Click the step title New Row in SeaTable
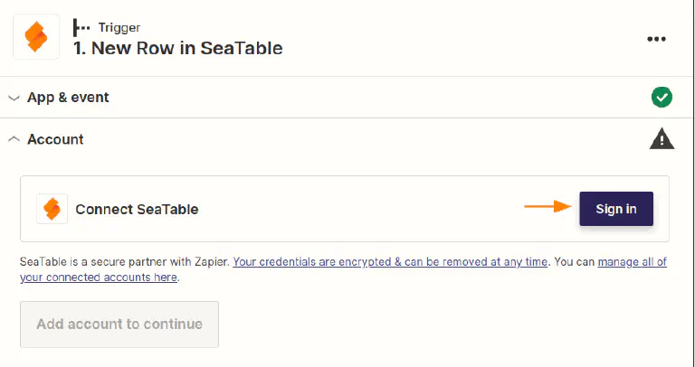The width and height of the screenshot is (695, 367). 178,48
